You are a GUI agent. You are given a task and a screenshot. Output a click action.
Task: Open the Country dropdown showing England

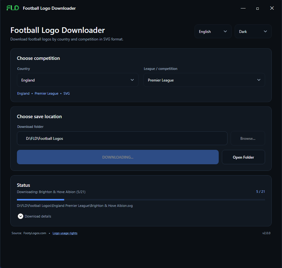point(78,80)
